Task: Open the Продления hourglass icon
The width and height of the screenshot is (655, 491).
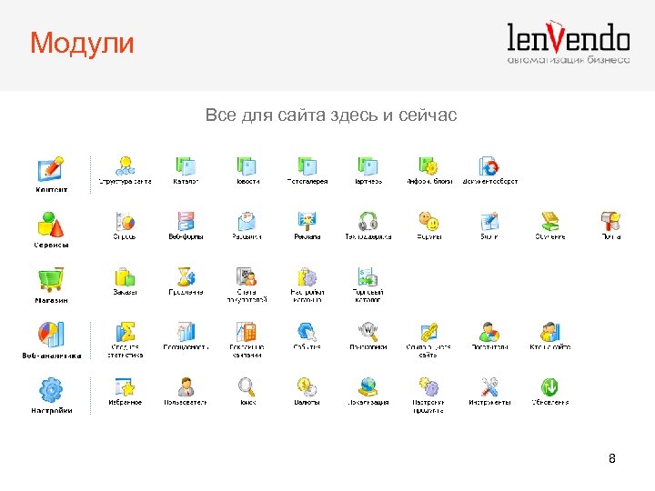Action: (x=186, y=276)
